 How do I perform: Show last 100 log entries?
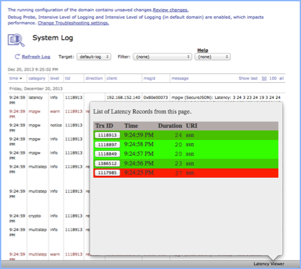coord(273,78)
